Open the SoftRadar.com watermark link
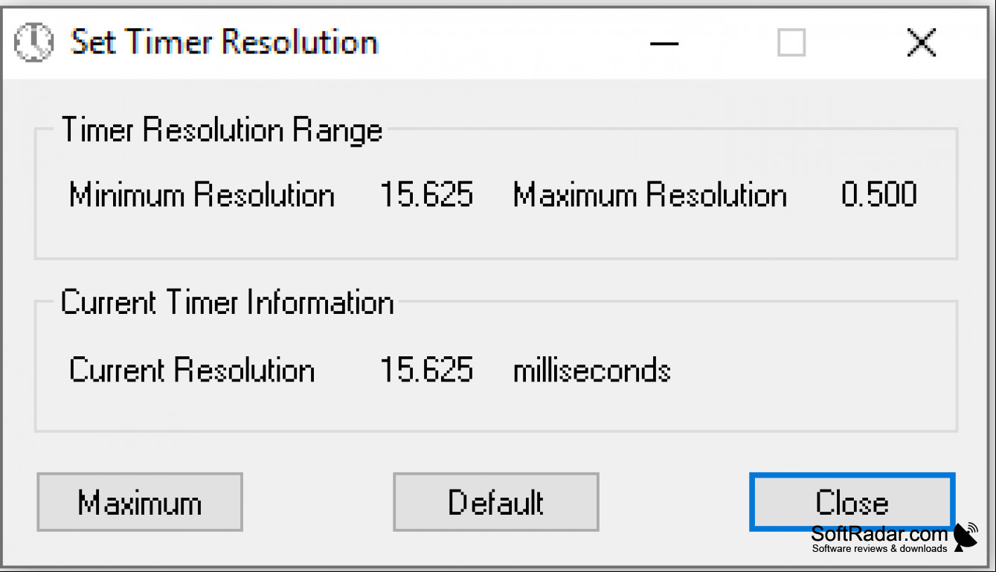The width and height of the screenshot is (996, 572). 879,533
